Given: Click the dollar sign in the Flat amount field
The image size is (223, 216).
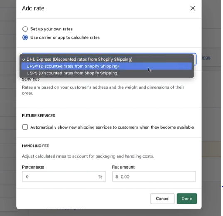Looking at the screenshot, I should 117,176.
